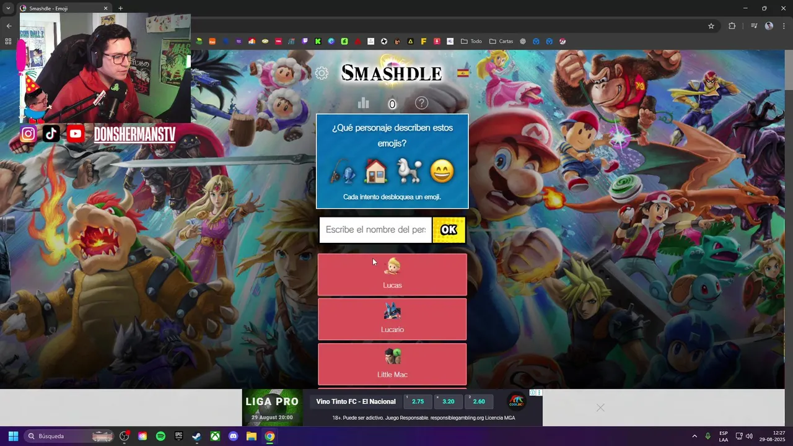The height and width of the screenshot is (446, 793).
Task: Select the Little Mac guess row
Action: pyautogui.click(x=392, y=364)
